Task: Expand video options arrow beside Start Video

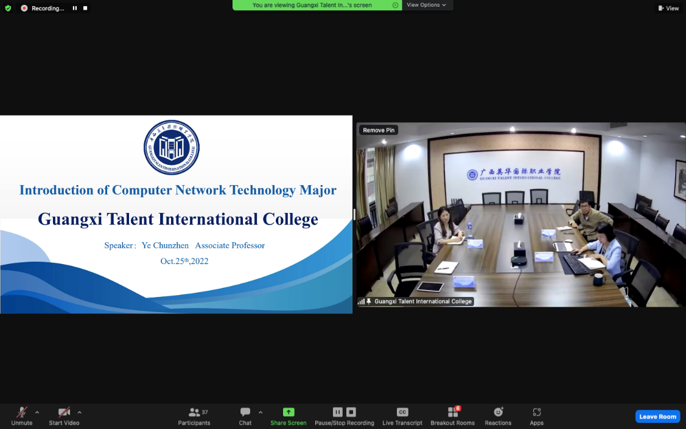Action: click(80, 412)
